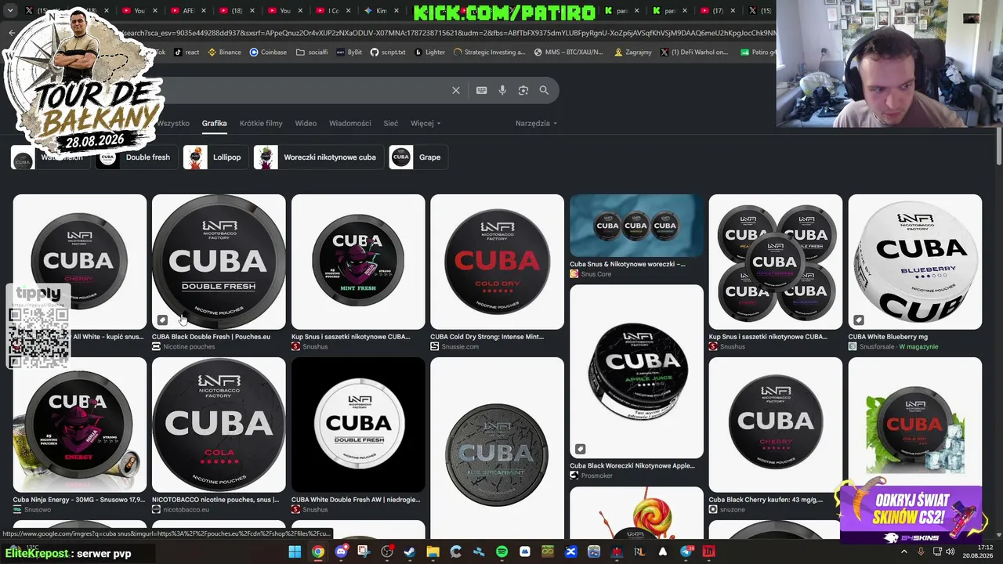Screen dimensions: 1003x564
Task: Launch Steam from the taskbar
Action: (x=410, y=552)
